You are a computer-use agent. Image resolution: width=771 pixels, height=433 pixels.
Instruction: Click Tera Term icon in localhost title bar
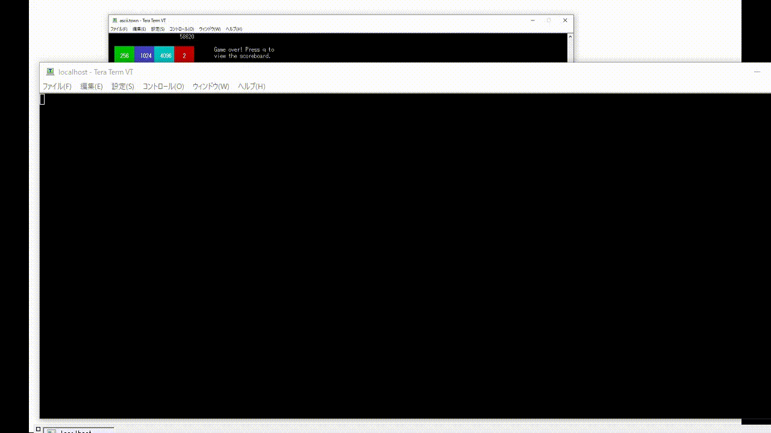point(51,72)
